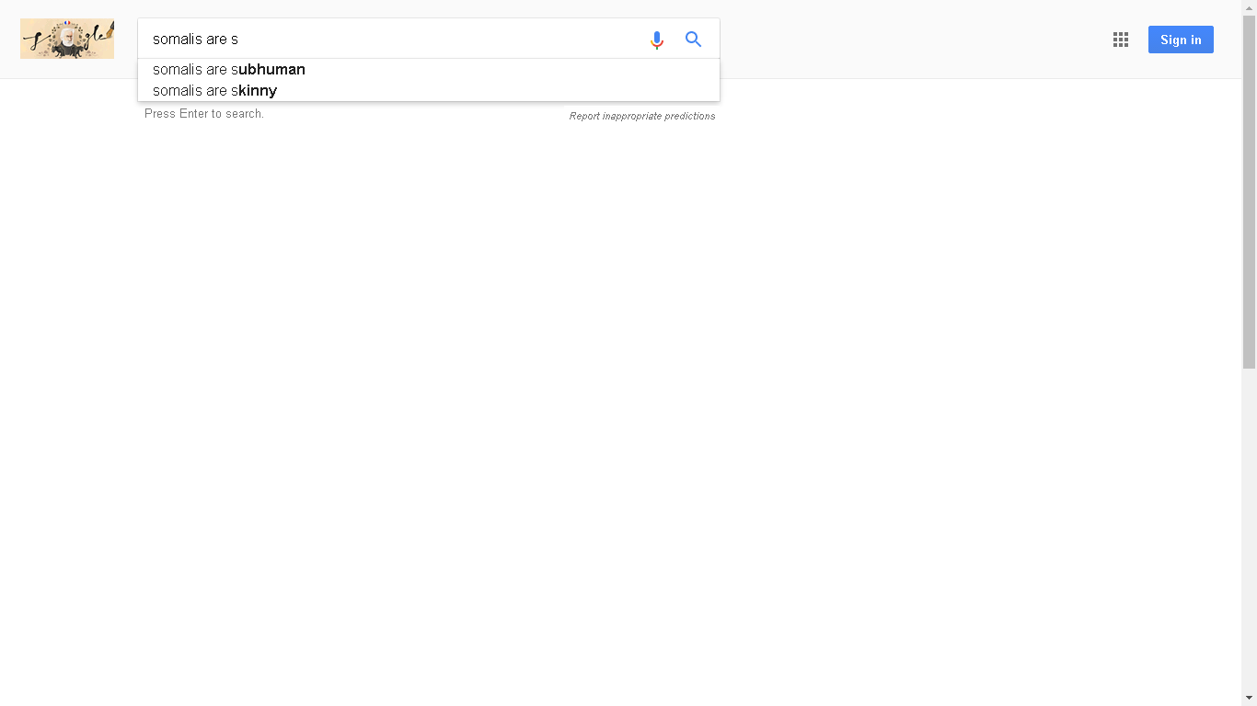
Task: Click the blue magnifying glass search icon
Action: [694, 40]
